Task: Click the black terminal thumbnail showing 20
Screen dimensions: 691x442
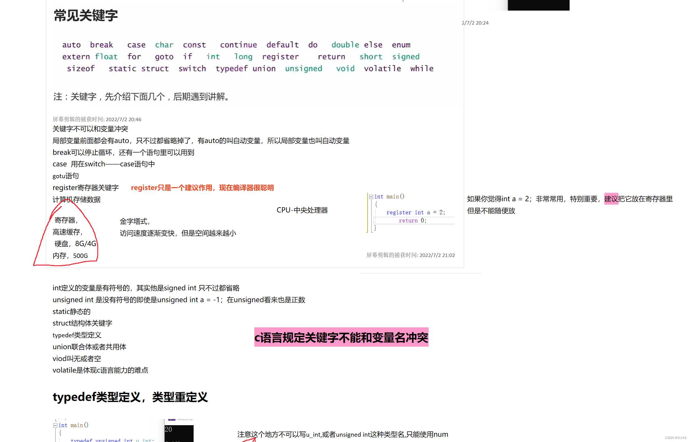Action: pos(179,434)
